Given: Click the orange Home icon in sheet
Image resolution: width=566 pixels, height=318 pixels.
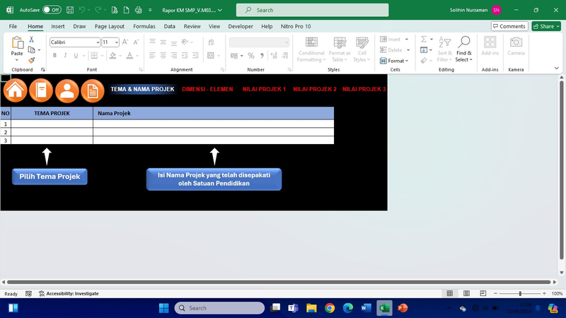Looking at the screenshot, I should pyautogui.click(x=15, y=90).
